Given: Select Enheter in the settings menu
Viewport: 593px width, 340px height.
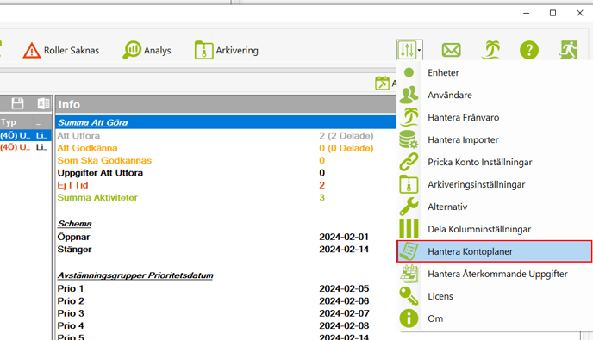Looking at the screenshot, I should pos(494,72).
